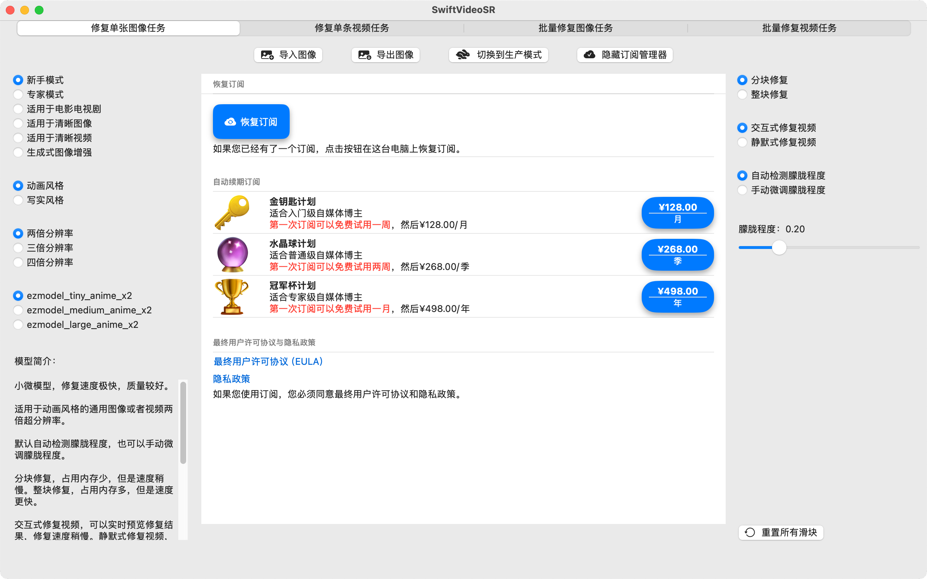Click the 冠军杯计划 plan title
This screenshot has width=927, height=579.
pos(293,286)
